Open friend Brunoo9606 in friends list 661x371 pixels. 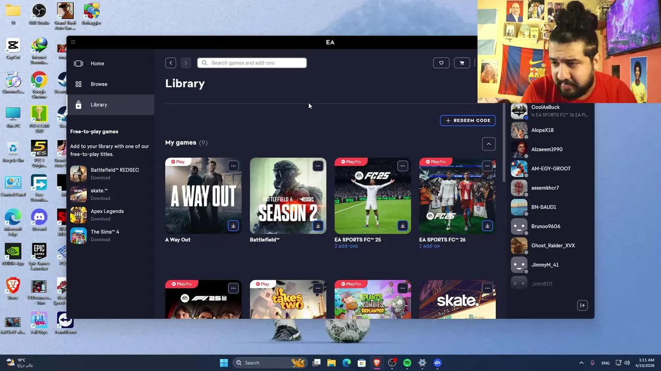pyautogui.click(x=550, y=226)
